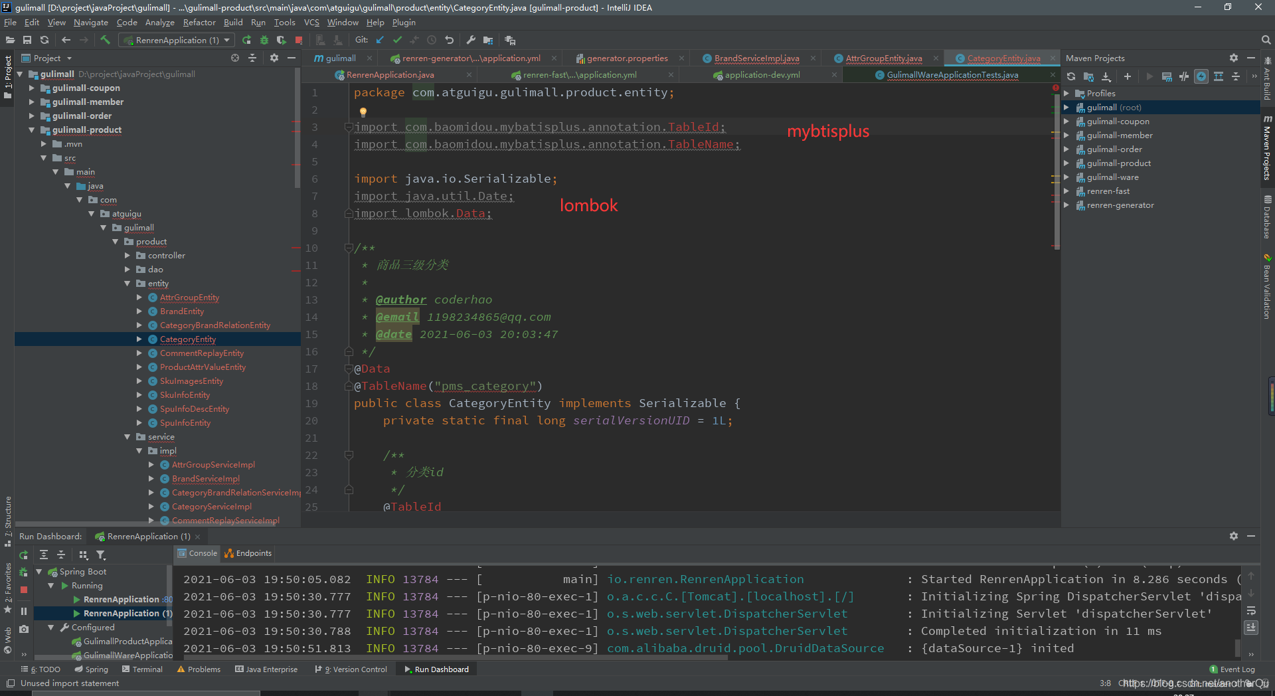Download sources and documentation in Maven panel
The height and width of the screenshot is (696, 1275).
coord(1106,76)
